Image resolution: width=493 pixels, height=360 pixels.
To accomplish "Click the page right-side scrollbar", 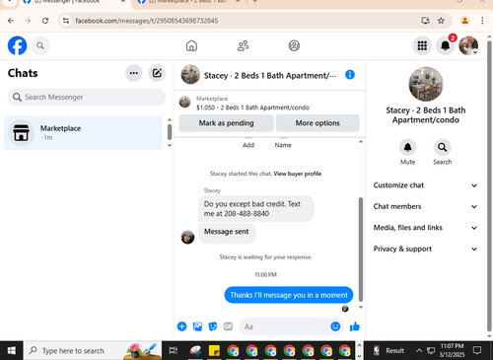I will pos(489,186).
